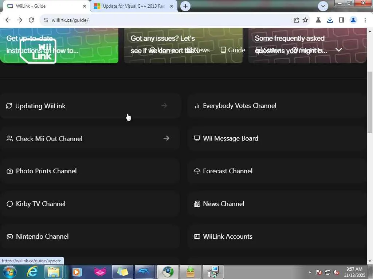
Task: Click the refresh icon beside Updating WiiLink
Action: pos(9,106)
